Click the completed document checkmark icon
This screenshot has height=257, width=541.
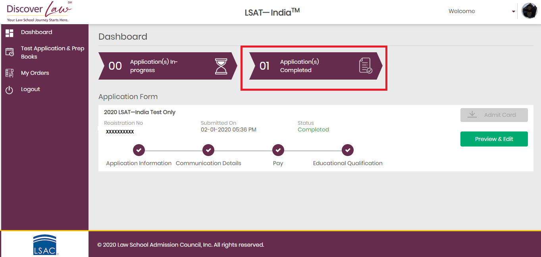(x=365, y=66)
